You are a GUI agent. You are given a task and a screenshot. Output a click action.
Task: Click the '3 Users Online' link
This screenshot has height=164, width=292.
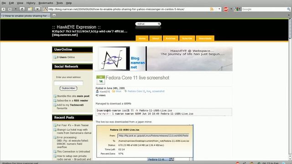point(66,57)
